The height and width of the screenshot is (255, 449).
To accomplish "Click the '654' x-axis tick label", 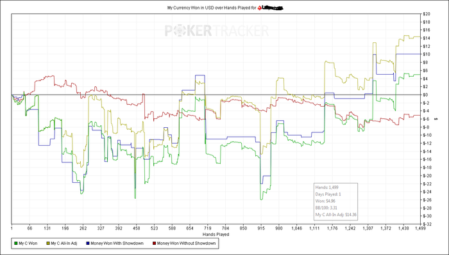I will [190, 228].
